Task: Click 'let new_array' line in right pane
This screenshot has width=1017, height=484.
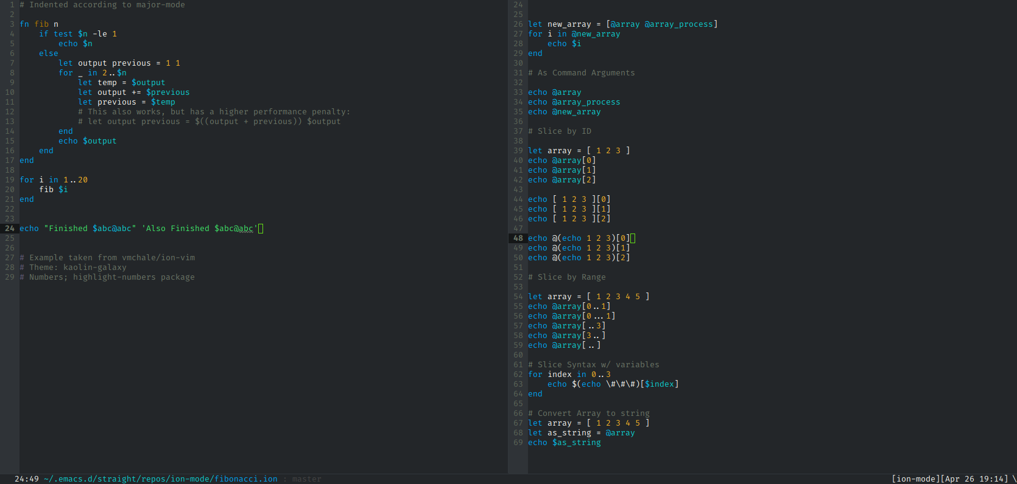Action: [623, 24]
